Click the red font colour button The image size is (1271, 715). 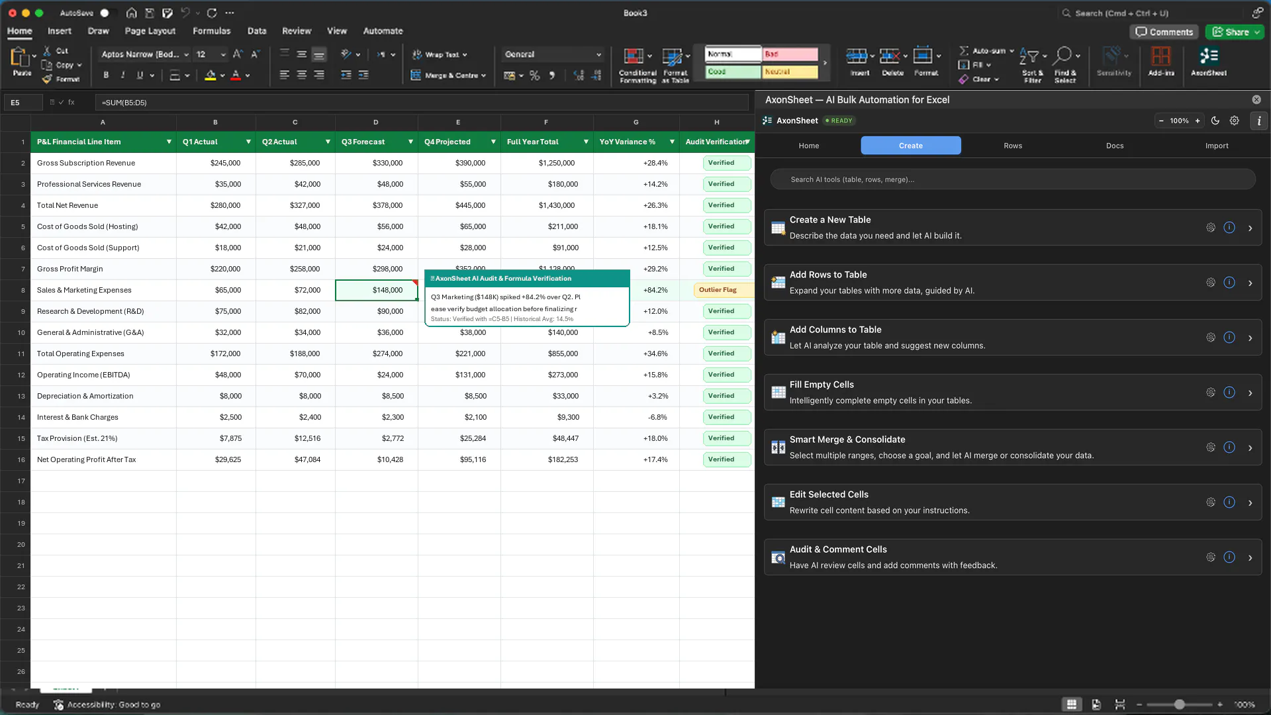[x=236, y=75]
